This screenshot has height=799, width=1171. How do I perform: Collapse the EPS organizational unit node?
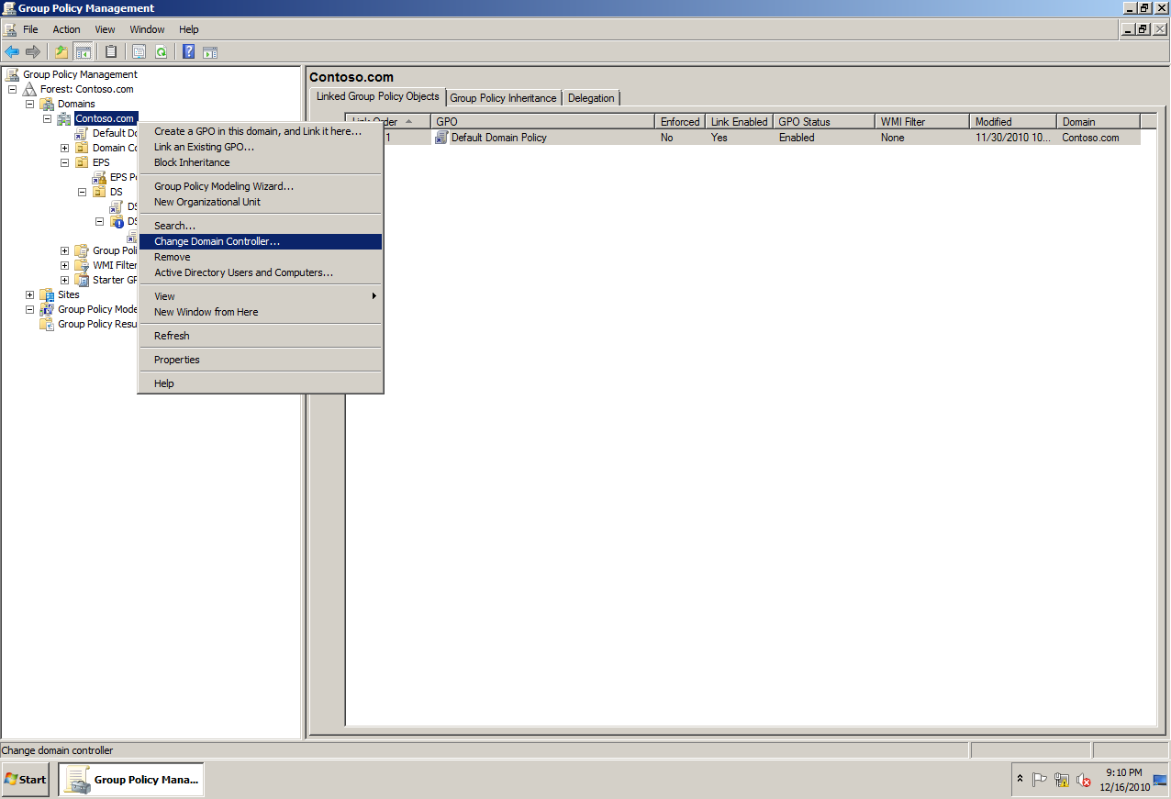tap(64, 162)
